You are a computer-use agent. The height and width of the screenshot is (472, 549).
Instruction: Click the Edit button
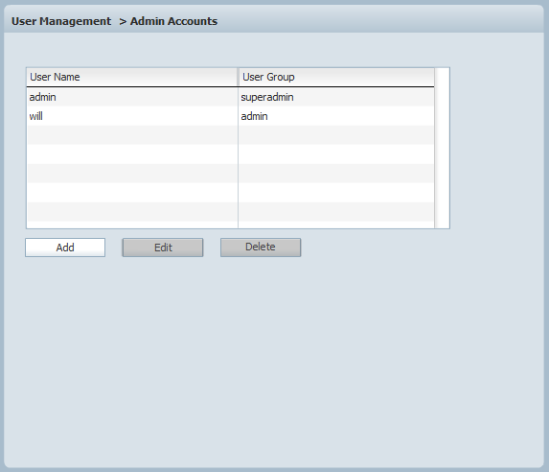click(x=163, y=248)
